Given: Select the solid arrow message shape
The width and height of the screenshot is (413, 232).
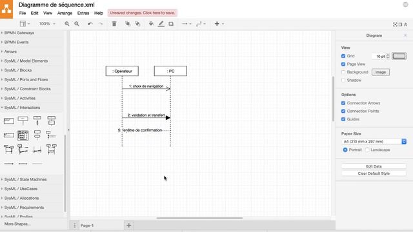Looking at the screenshot, I should coord(8,164).
